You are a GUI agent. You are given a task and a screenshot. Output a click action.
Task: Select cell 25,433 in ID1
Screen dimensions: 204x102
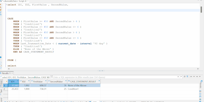[x=14, y=89]
